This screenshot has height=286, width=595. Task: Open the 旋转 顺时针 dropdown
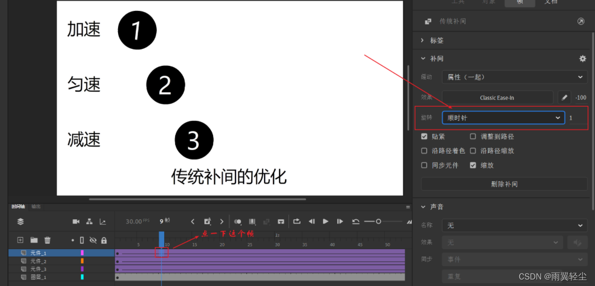[x=503, y=118]
